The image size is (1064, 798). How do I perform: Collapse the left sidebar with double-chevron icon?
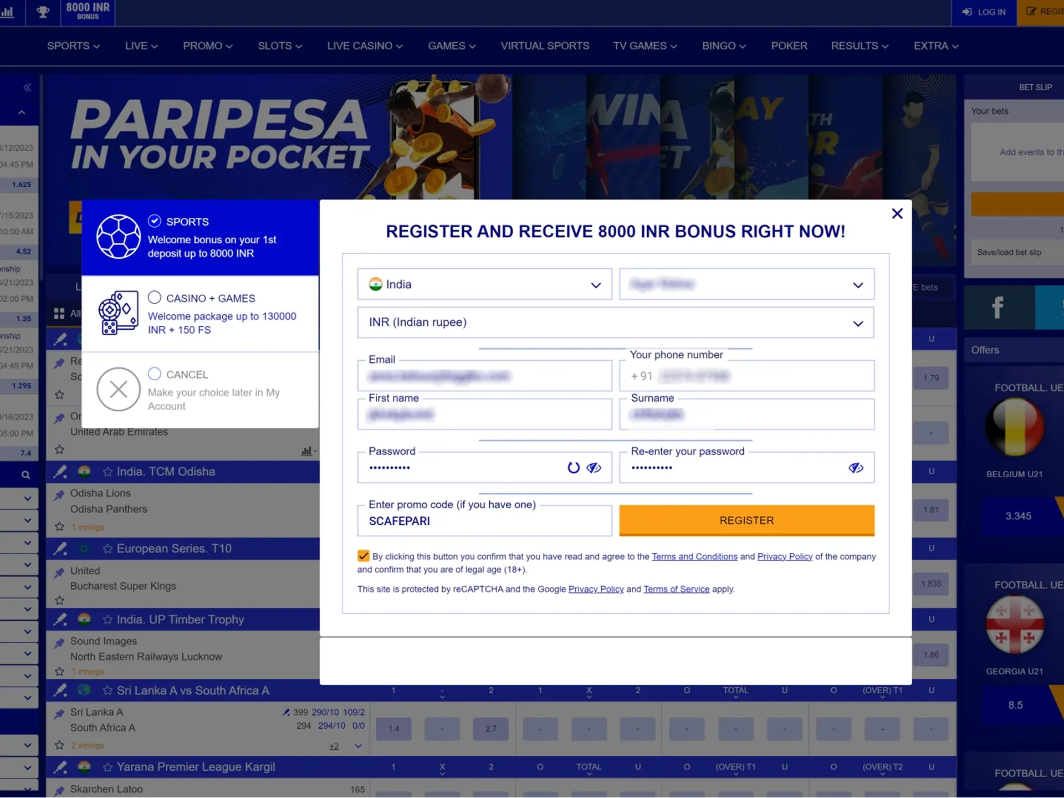click(x=27, y=88)
